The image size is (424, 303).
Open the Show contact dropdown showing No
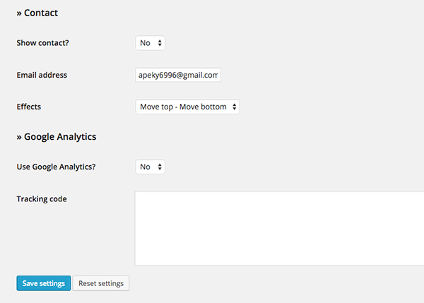pyautogui.click(x=149, y=43)
